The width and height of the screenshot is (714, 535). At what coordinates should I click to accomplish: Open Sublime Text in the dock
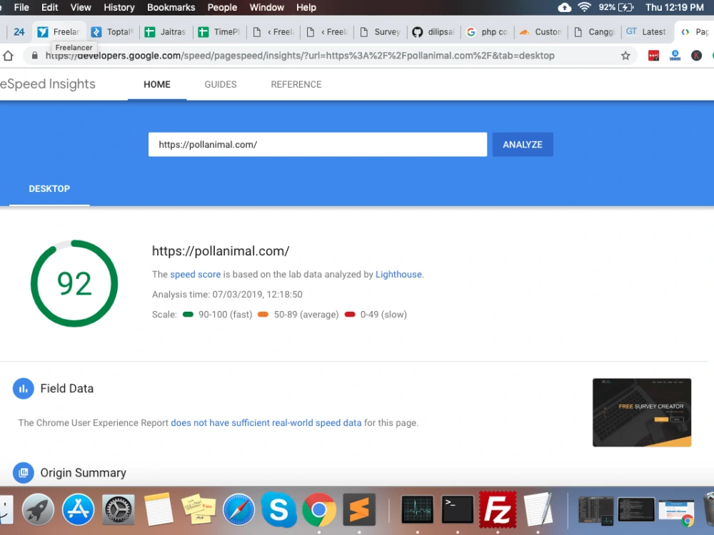pos(359,509)
